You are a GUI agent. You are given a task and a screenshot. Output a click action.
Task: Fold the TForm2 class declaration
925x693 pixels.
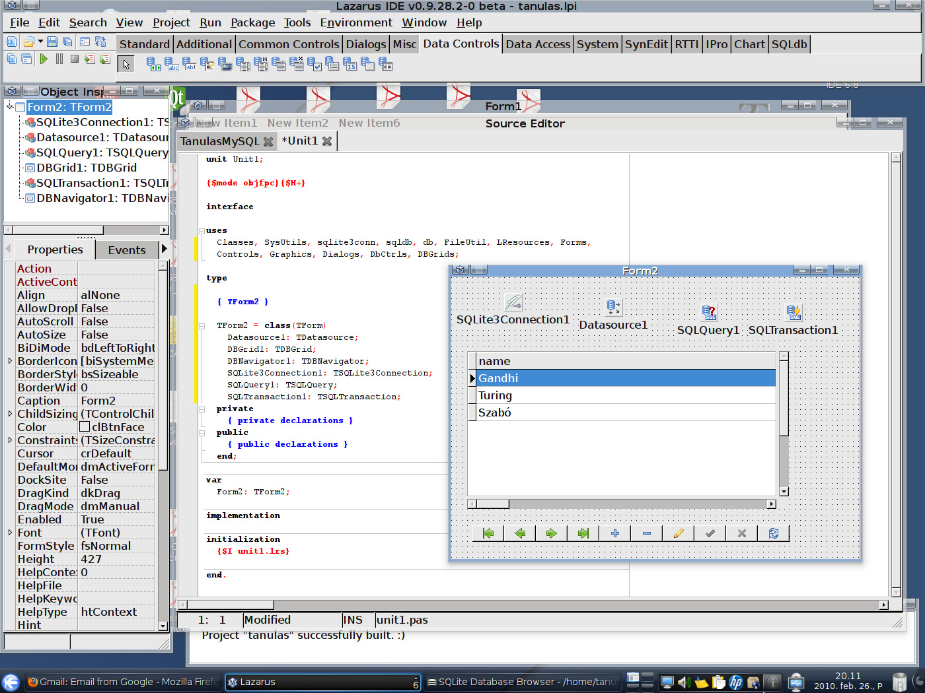tap(202, 326)
